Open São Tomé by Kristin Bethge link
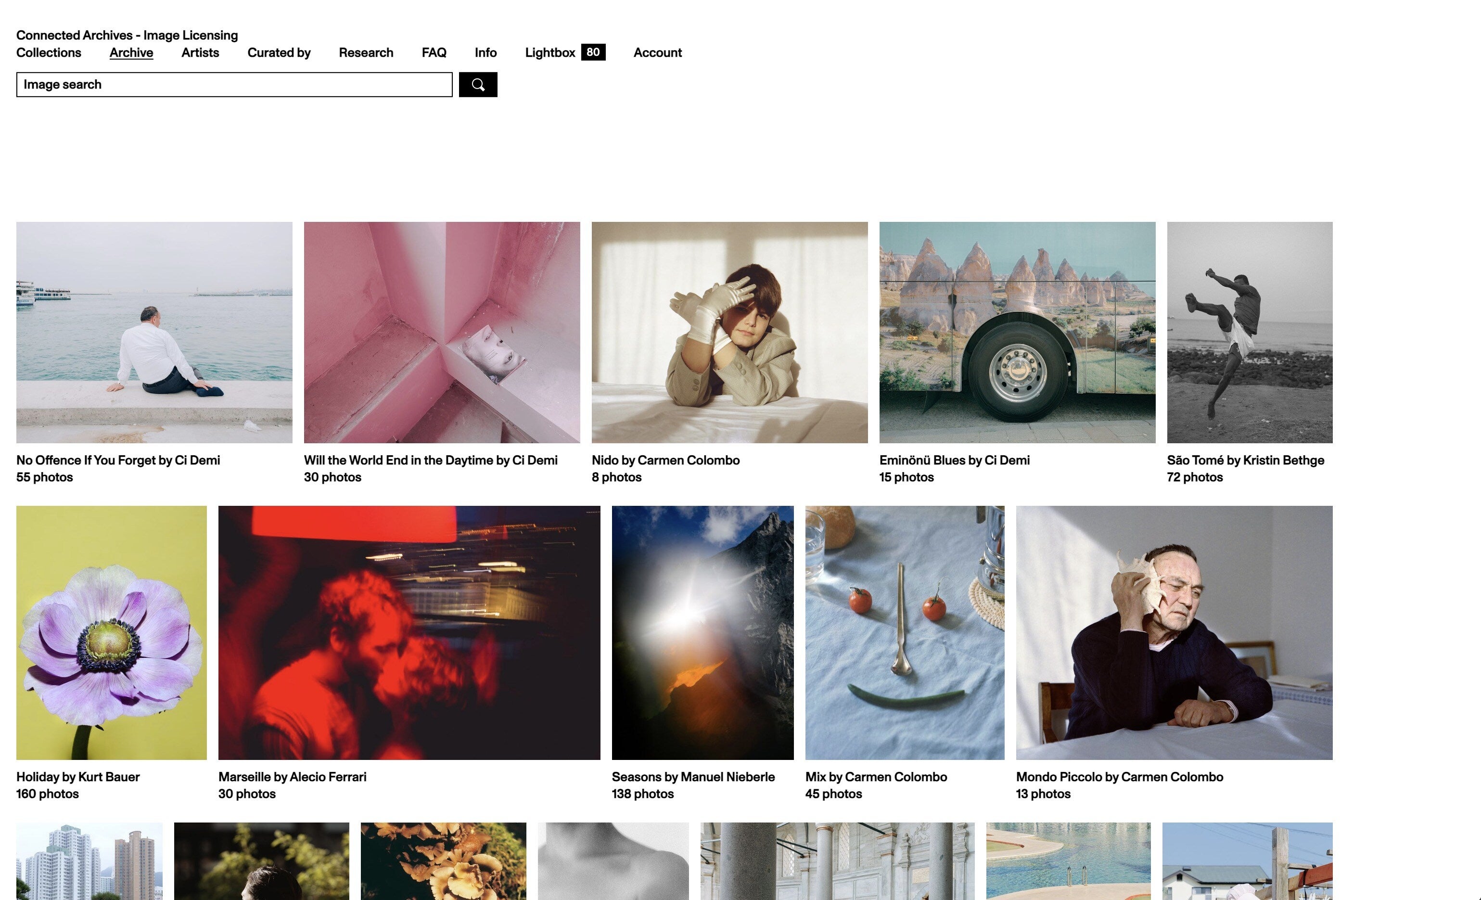This screenshot has width=1481, height=900. (1245, 460)
